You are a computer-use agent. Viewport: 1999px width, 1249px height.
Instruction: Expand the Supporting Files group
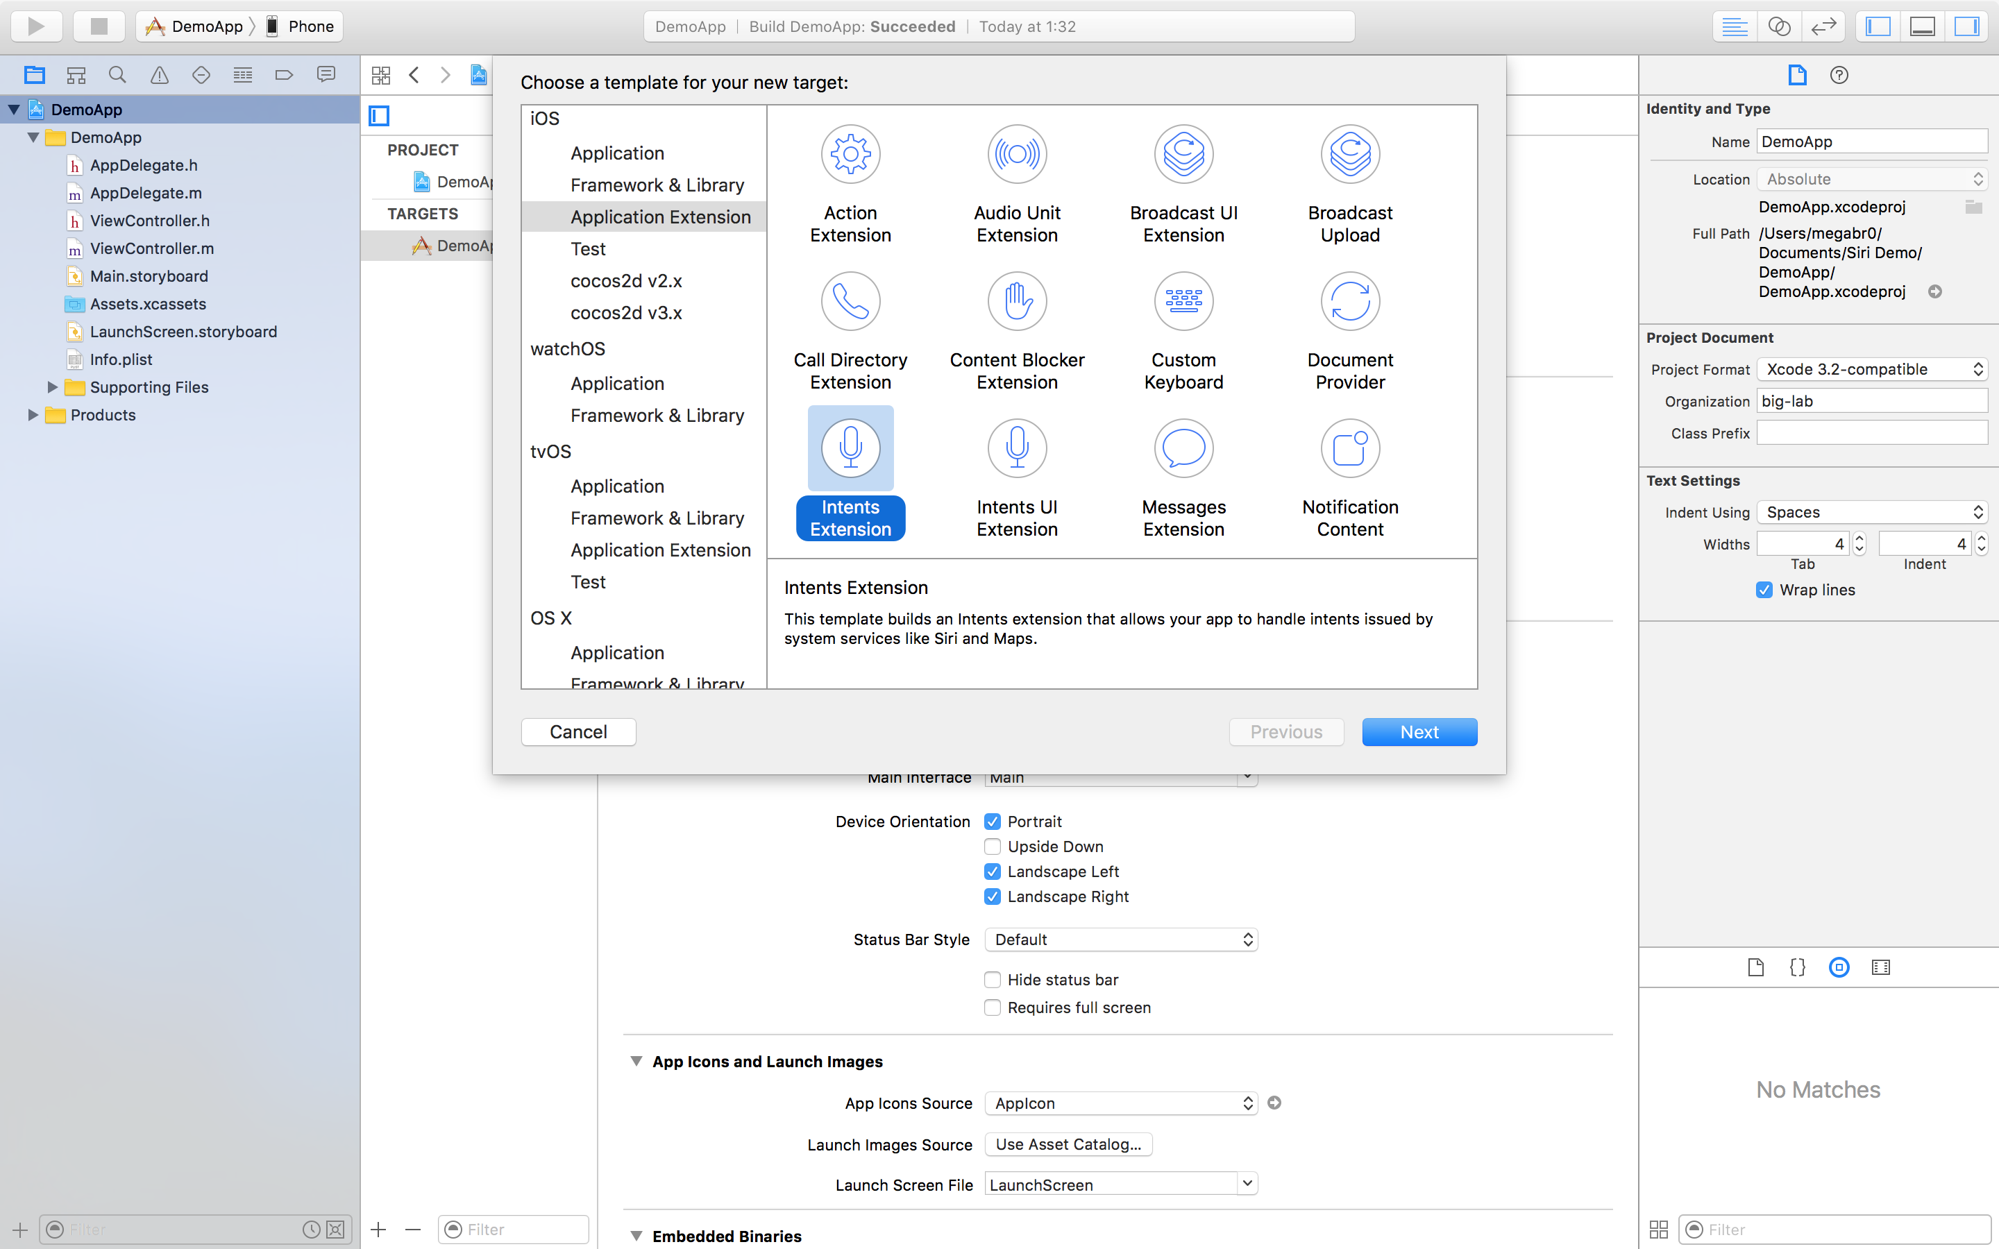[52, 386]
